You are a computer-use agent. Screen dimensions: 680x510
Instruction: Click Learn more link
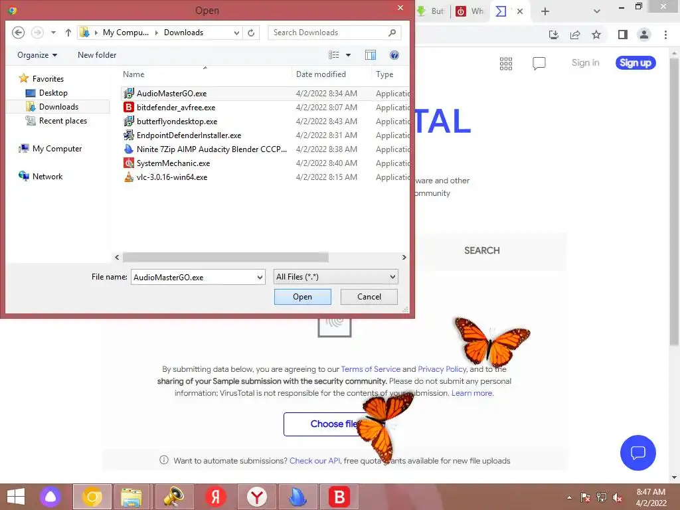[x=472, y=393]
